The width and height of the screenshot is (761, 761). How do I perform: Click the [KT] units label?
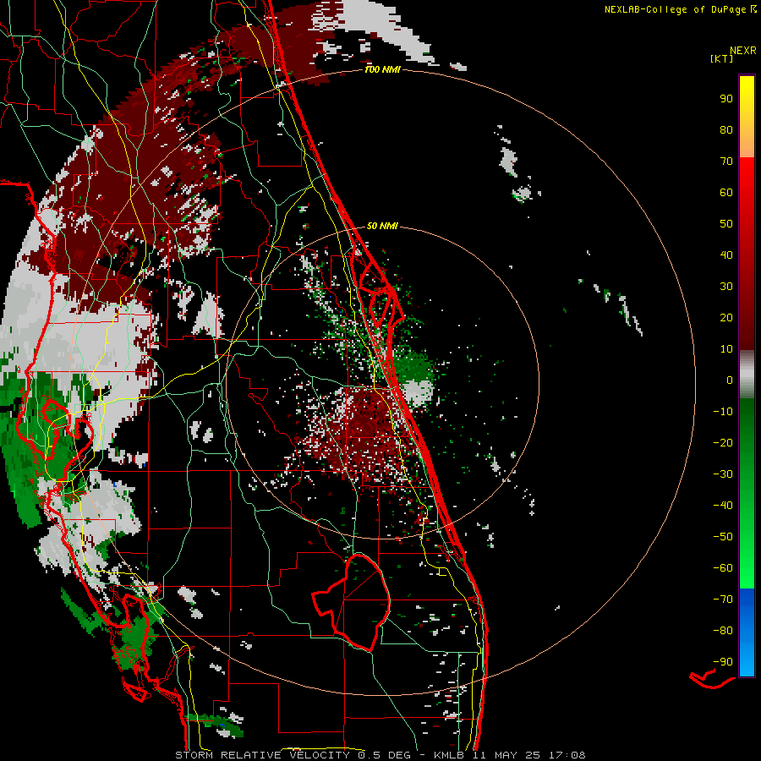(721, 58)
